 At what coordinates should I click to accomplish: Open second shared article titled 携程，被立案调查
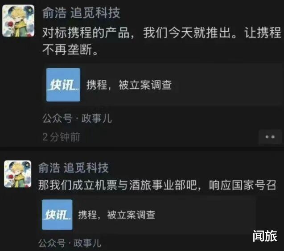[x=117, y=215]
